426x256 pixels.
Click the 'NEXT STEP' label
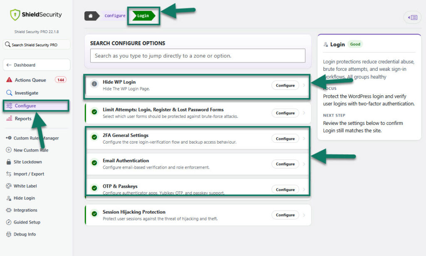(x=334, y=115)
